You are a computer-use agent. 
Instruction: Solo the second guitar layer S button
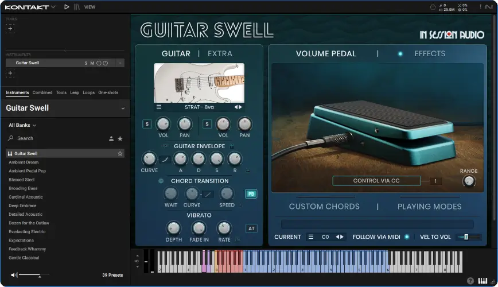[207, 124]
